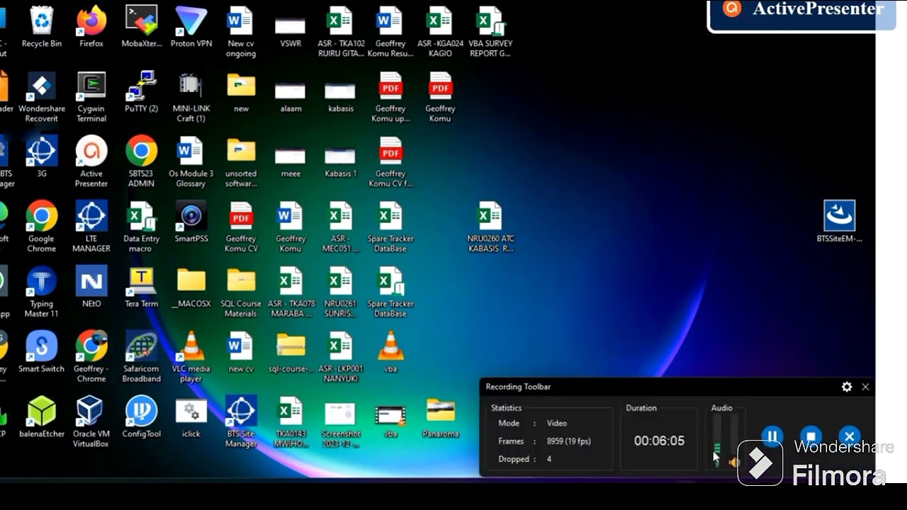
Task: Select the 'Geoffrey Komu up...' PDF file
Action: (390, 98)
